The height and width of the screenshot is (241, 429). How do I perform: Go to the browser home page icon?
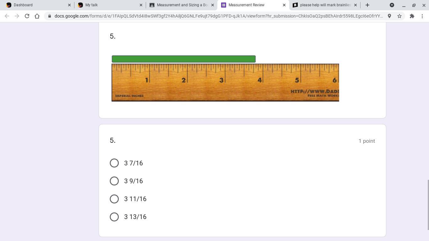pyautogui.click(x=37, y=16)
